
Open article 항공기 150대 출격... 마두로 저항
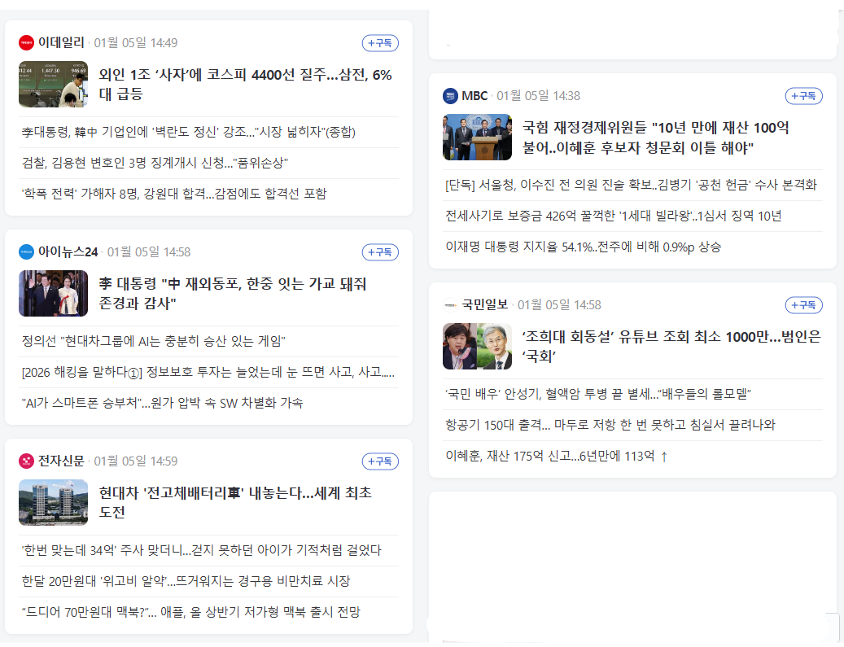pyautogui.click(x=610, y=426)
